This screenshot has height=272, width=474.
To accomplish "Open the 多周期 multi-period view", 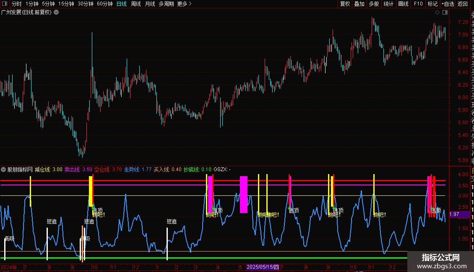I will point(166,4).
